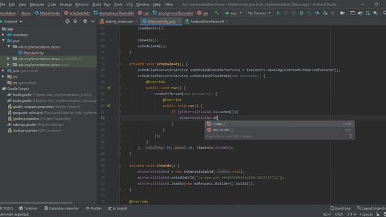Collapse the java folder arrow

coord(3,41)
